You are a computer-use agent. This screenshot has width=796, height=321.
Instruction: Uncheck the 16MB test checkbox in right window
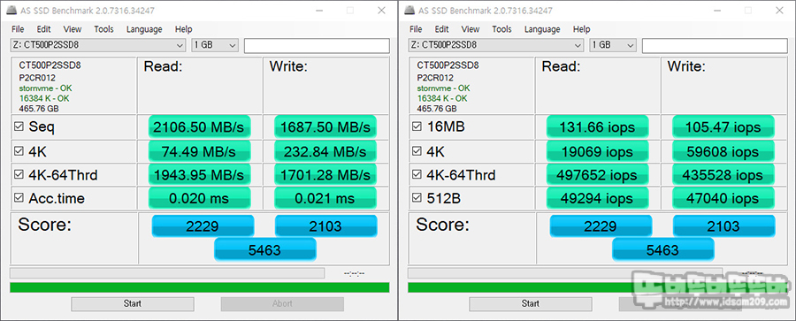point(417,127)
